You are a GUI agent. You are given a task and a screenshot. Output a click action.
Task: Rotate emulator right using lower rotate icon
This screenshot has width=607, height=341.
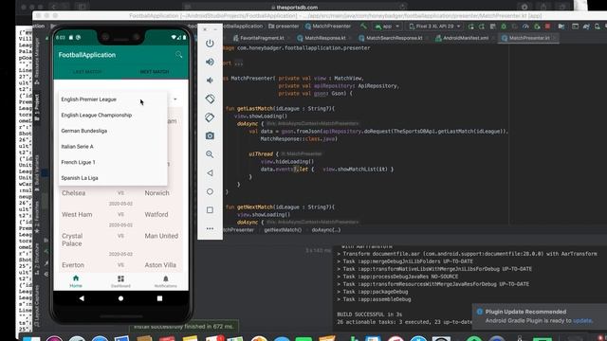point(210,117)
